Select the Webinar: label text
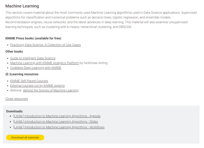The height and width of the screenshot is (148, 204). coord(16,91)
